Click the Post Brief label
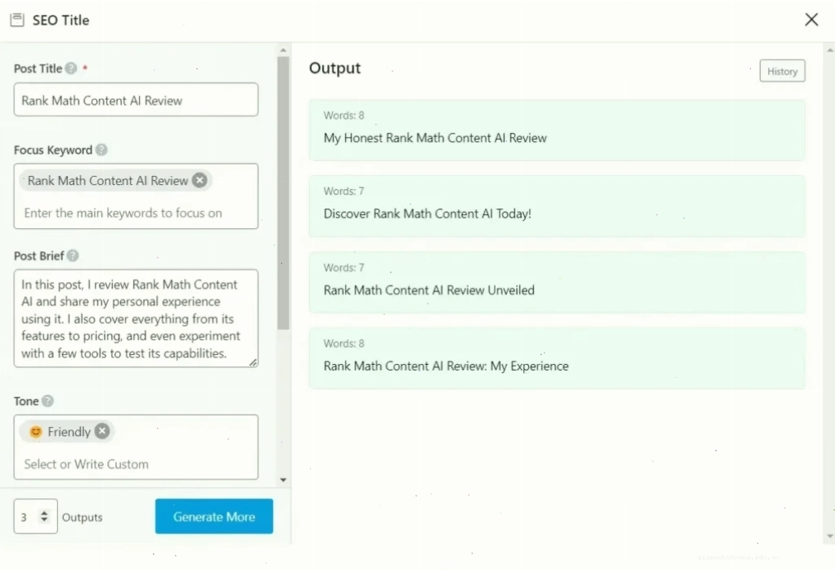The height and width of the screenshot is (571, 835). pyautogui.click(x=39, y=256)
